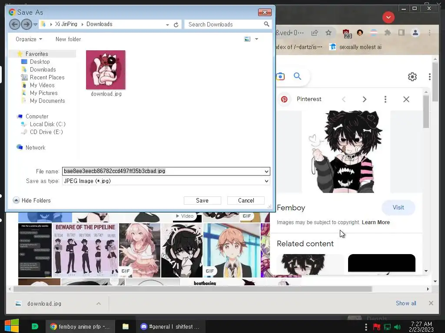This screenshot has height=333, width=445.
Task: Click the volume speaker tray icon
Action: pos(397,327)
